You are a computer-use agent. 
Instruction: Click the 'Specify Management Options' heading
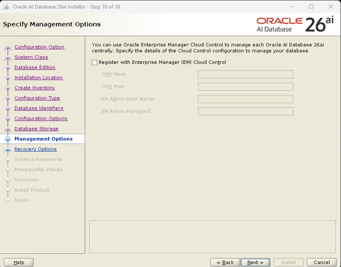coord(52,24)
